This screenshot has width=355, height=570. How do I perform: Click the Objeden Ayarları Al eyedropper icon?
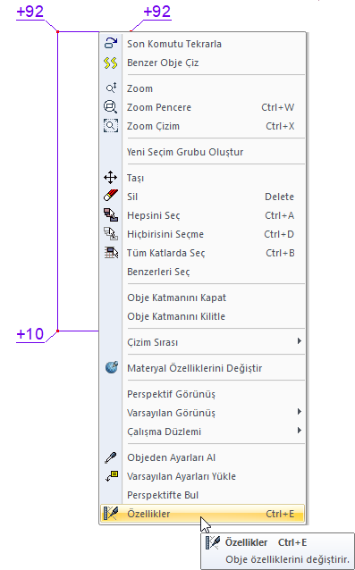coord(111,457)
